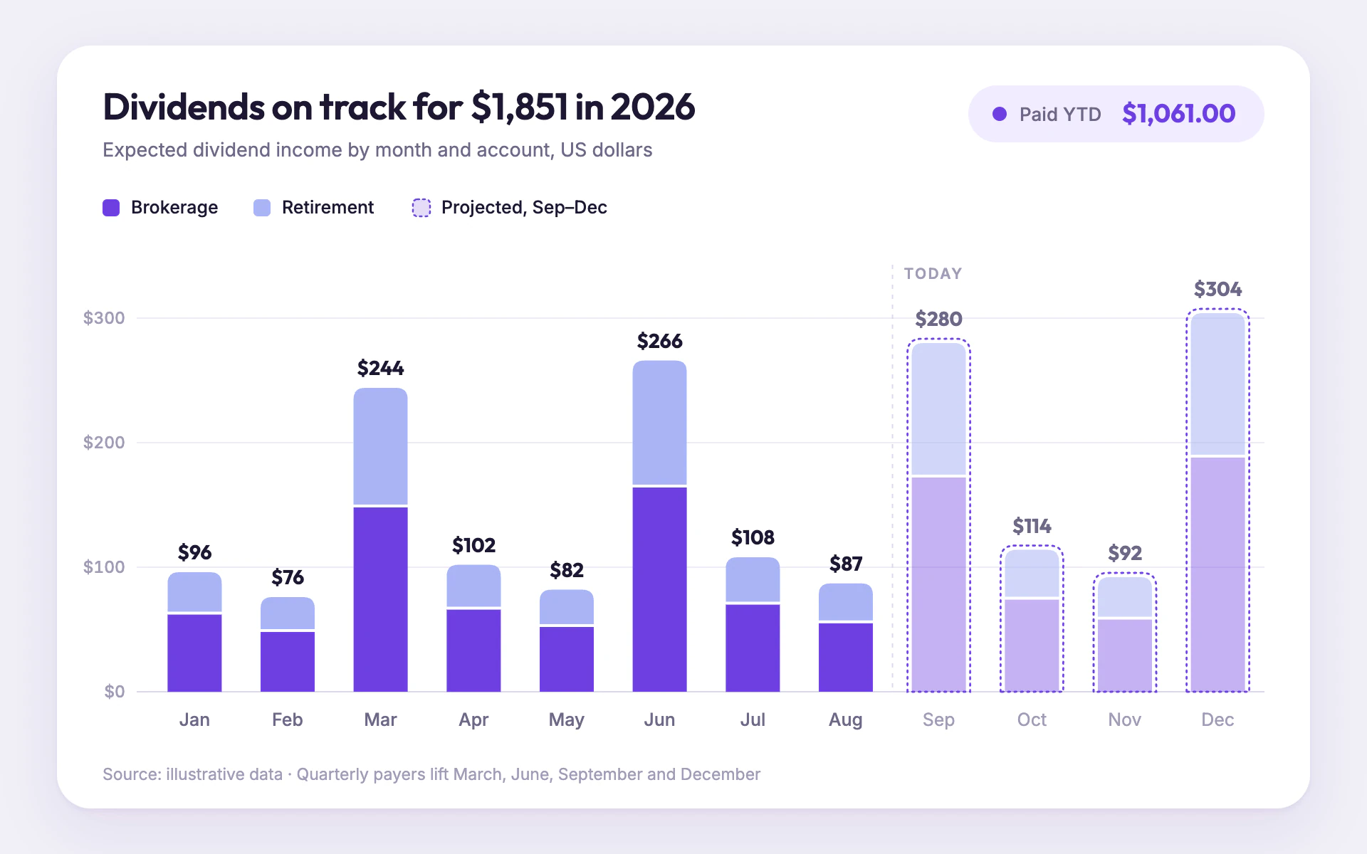Click the projected September bar

point(938,516)
